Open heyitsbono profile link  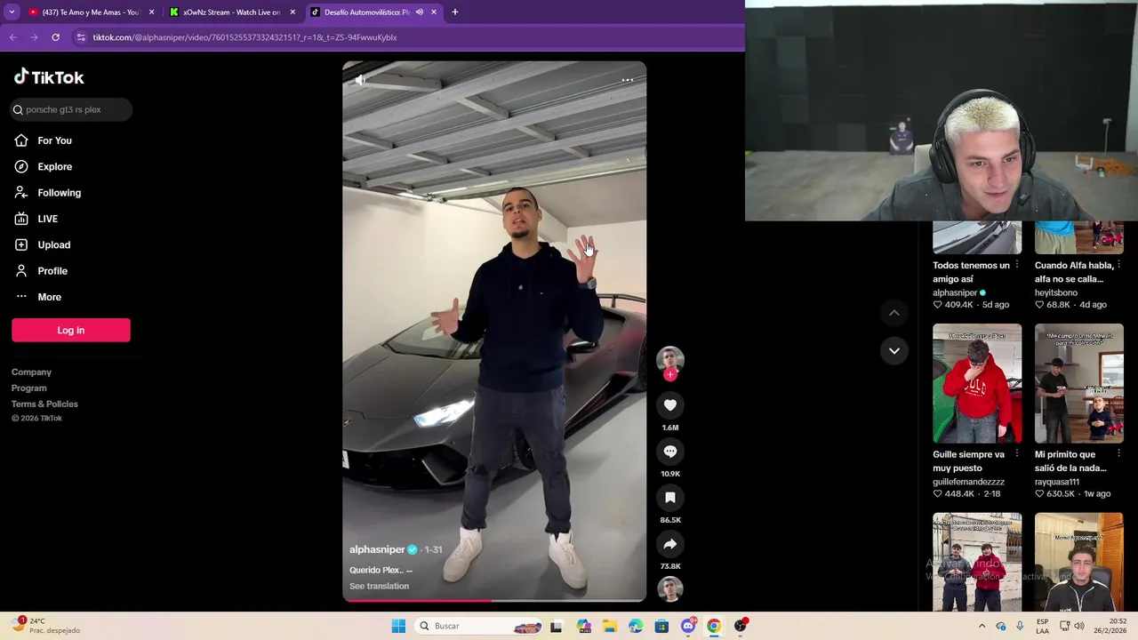[x=1056, y=292]
